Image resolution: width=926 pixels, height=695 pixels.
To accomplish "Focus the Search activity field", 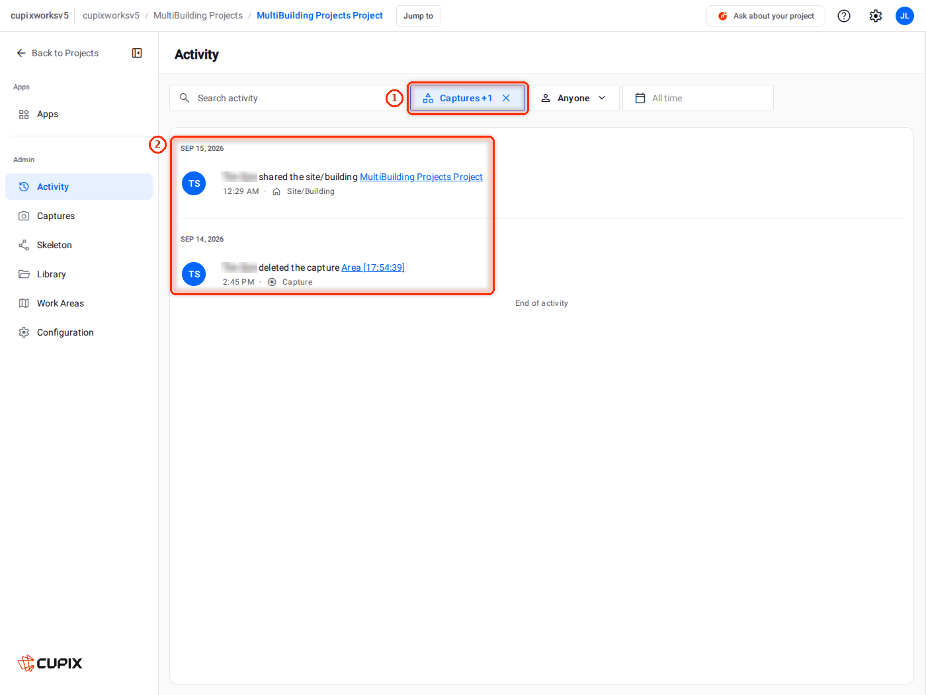I will [x=287, y=98].
